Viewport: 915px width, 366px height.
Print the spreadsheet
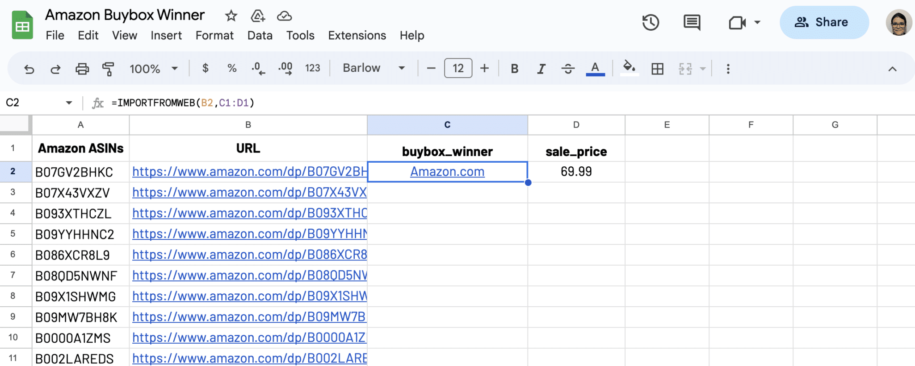tap(82, 69)
